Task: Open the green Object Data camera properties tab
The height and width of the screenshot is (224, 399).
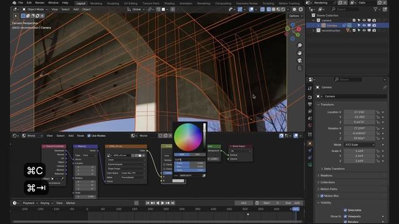Action: (310, 164)
